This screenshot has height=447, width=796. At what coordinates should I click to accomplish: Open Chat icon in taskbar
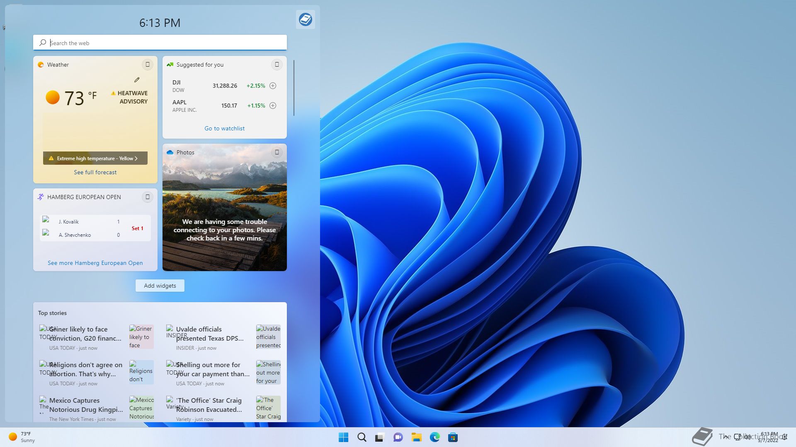tap(398, 437)
